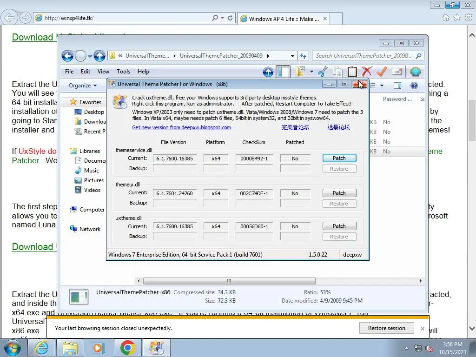
Task: Expand the breadcrumb arrow after UniversalThemePatcher_20090409
Action: (x=268, y=56)
